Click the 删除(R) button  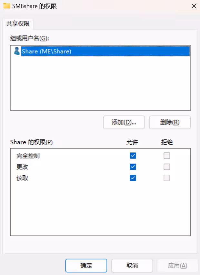170,122
